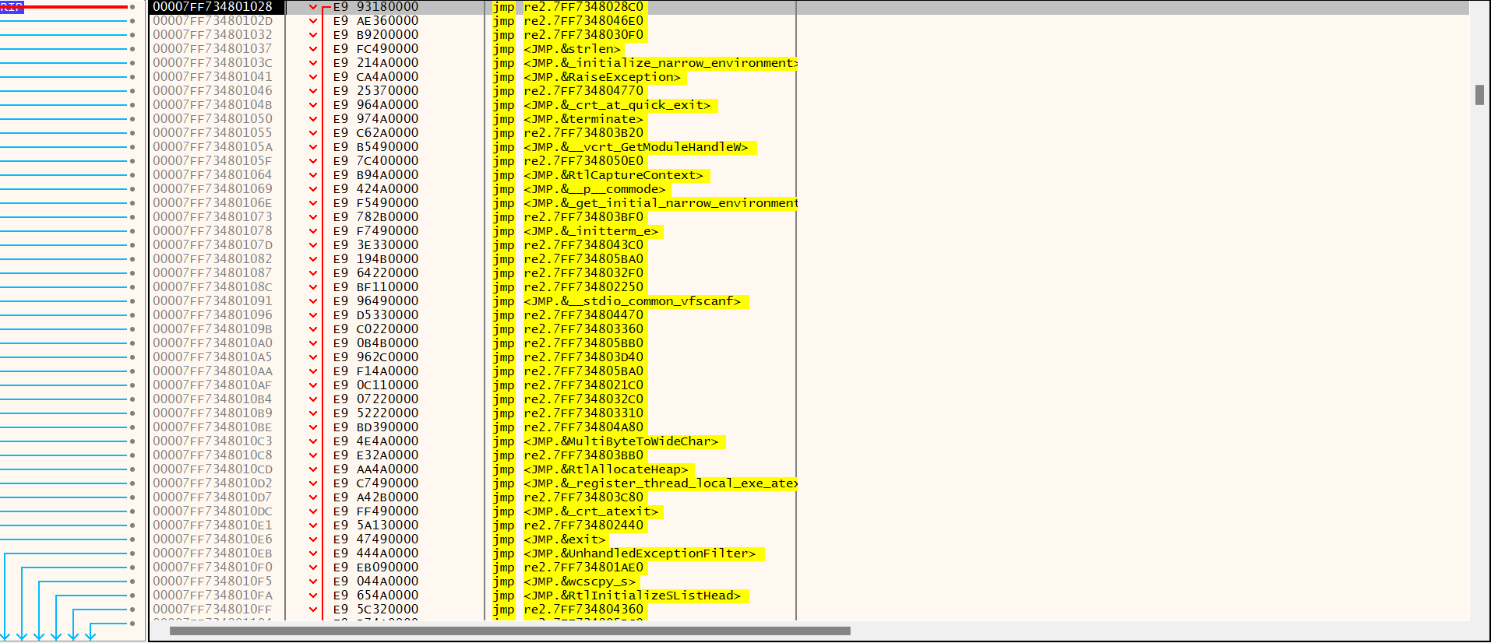This screenshot has width=1491, height=643.
Task: Select the jmp <JMP.&_get_initial_narrow_environment> instruction
Action: (x=645, y=203)
